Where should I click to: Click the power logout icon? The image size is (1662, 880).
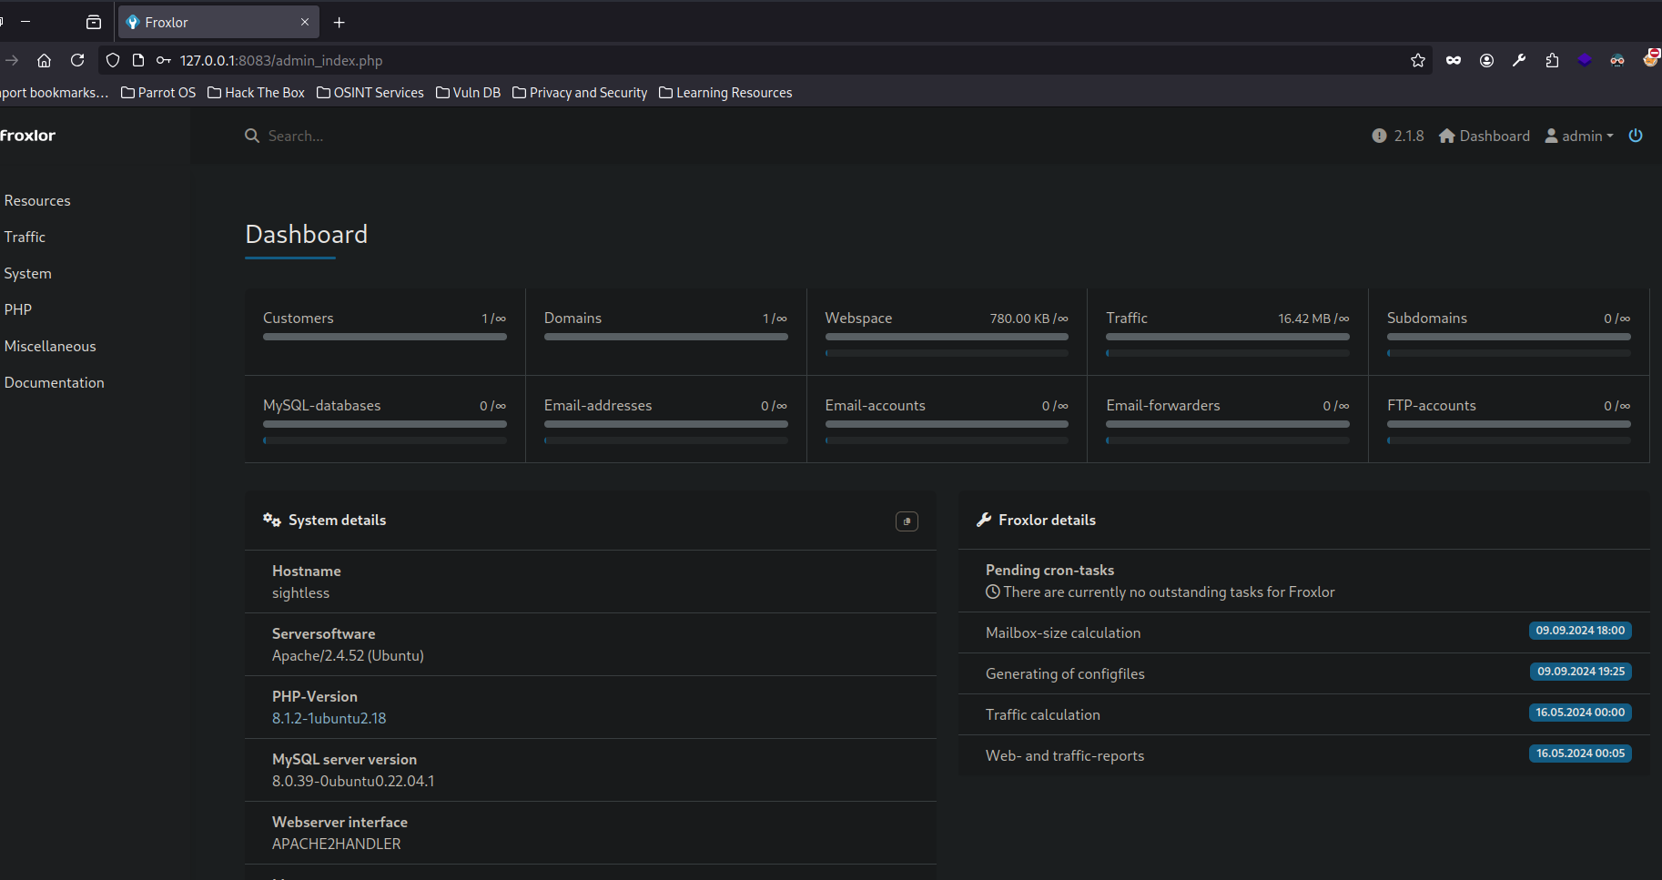coord(1636,136)
